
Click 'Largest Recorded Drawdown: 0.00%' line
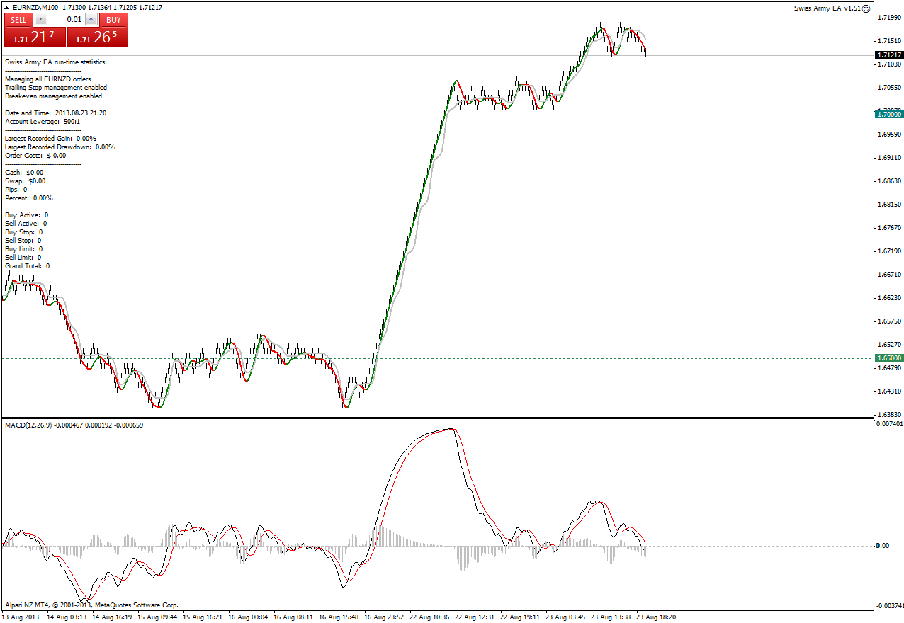(x=60, y=147)
